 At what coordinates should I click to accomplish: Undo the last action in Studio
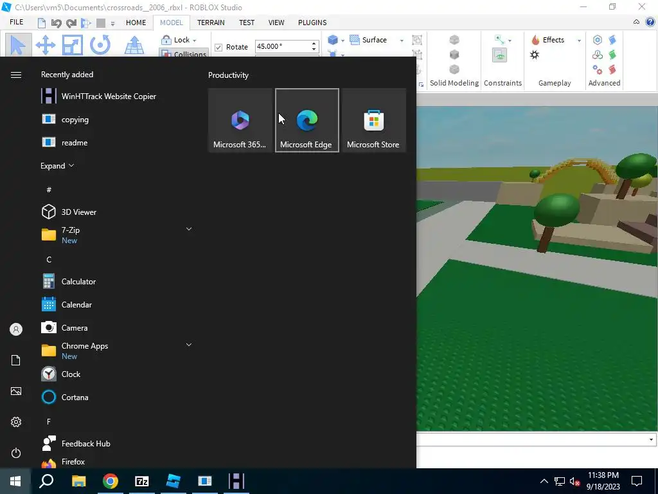(x=57, y=23)
